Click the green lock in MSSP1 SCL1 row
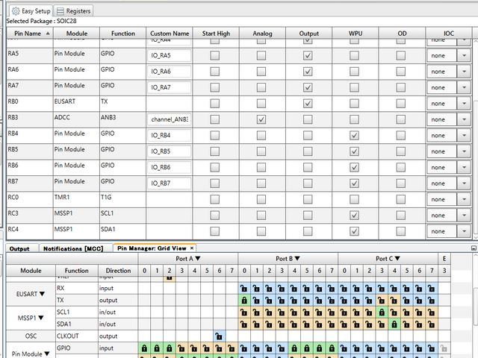Viewport: 478px width, 358px height. click(382, 312)
